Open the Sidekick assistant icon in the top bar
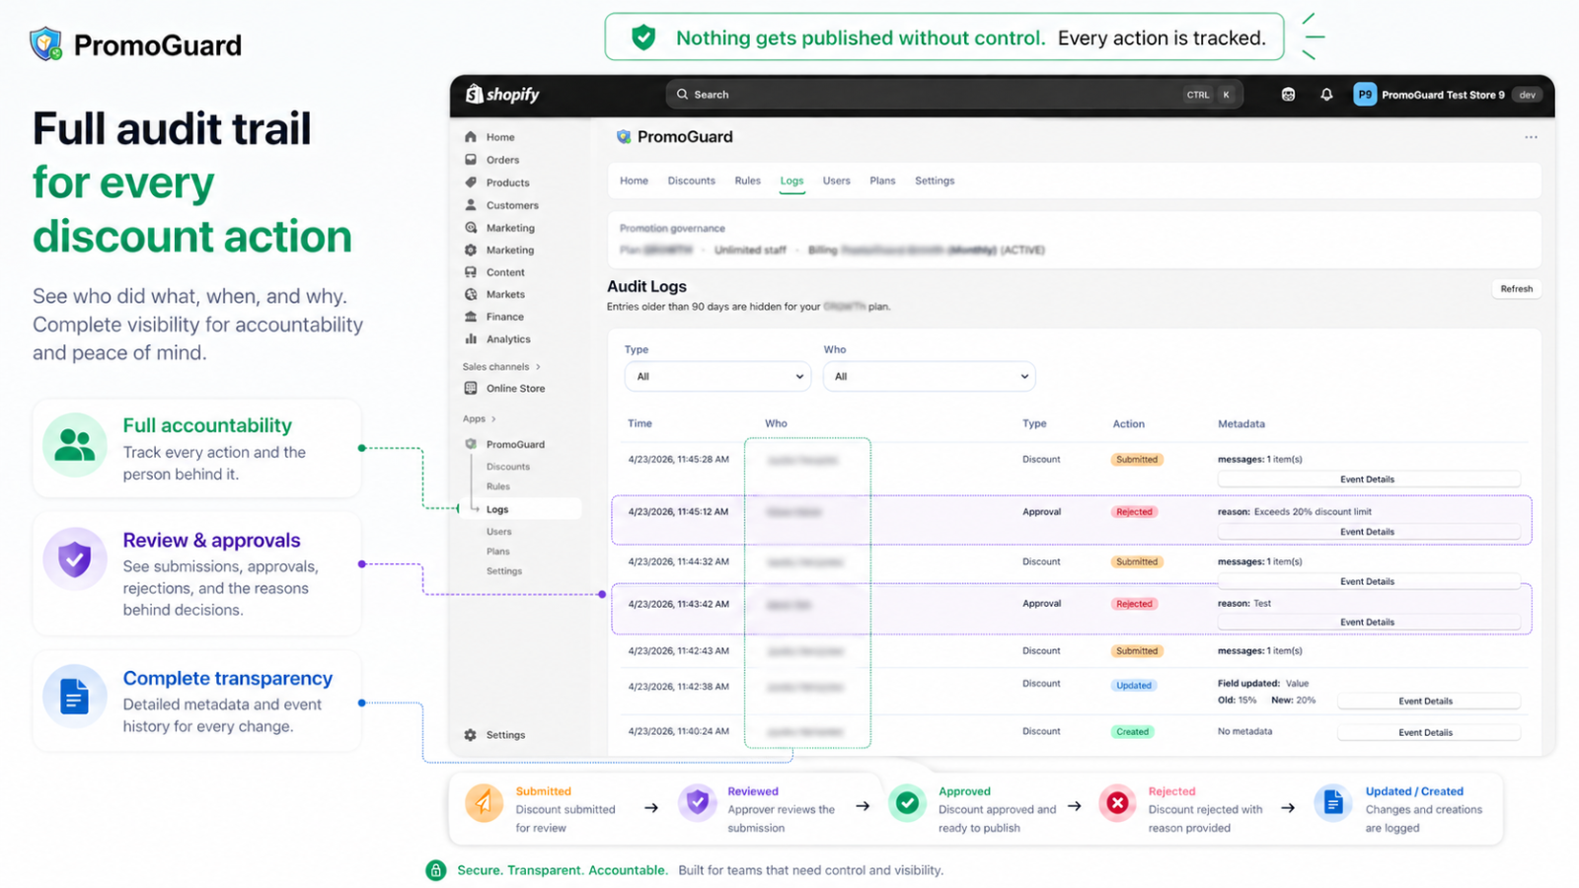Screen dimensions: 1579x888 1288,95
